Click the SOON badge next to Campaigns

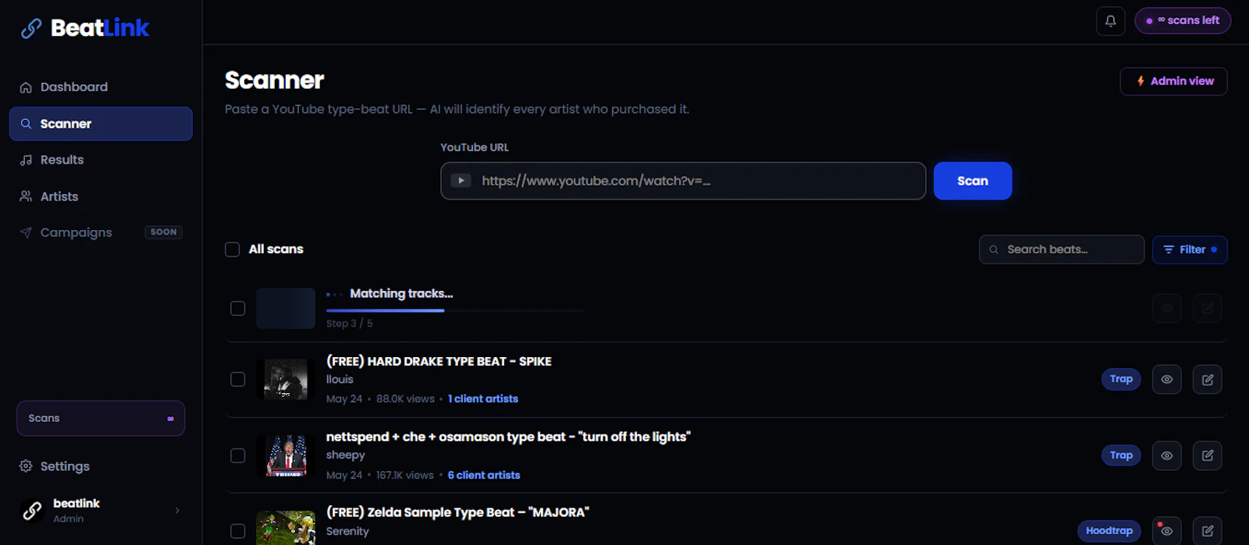[163, 232]
